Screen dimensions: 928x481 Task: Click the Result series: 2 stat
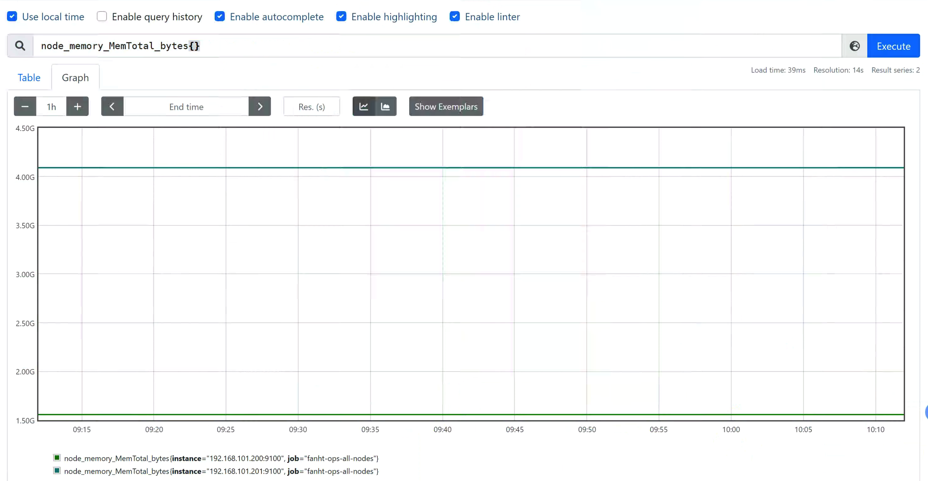click(896, 70)
